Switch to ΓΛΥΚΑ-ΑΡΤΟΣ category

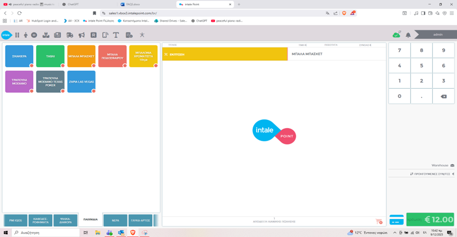coord(141,220)
